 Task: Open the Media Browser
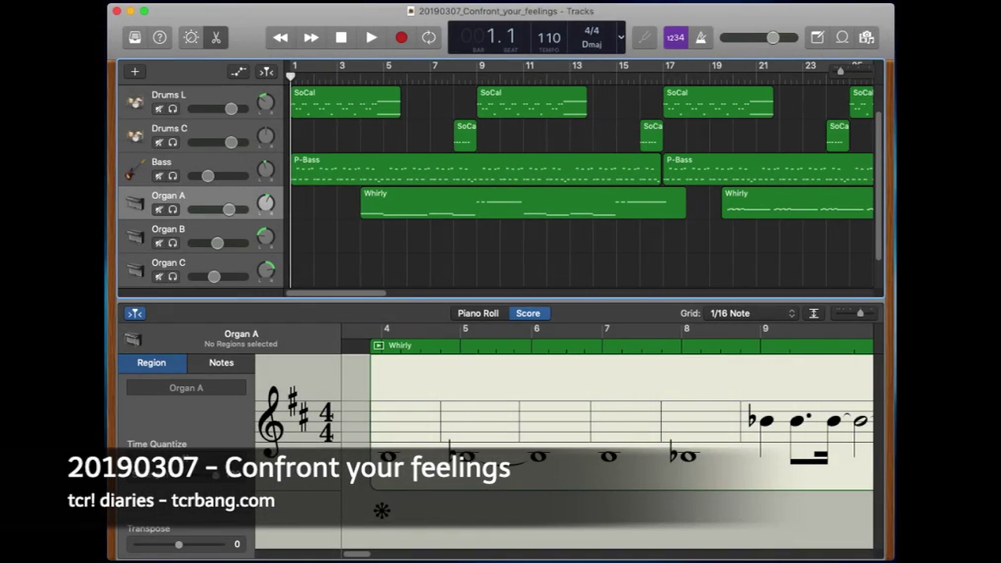[x=866, y=37]
